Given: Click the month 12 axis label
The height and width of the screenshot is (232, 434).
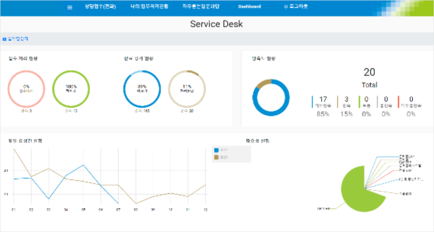Looking at the screenshot, I should pyautogui.click(x=205, y=210).
